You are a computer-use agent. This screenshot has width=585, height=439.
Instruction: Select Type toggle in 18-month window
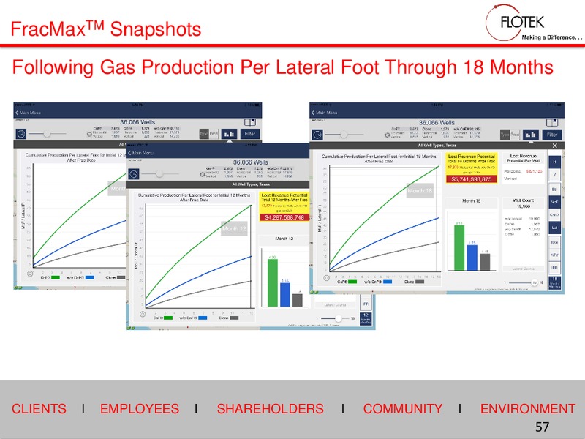point(505,135)
